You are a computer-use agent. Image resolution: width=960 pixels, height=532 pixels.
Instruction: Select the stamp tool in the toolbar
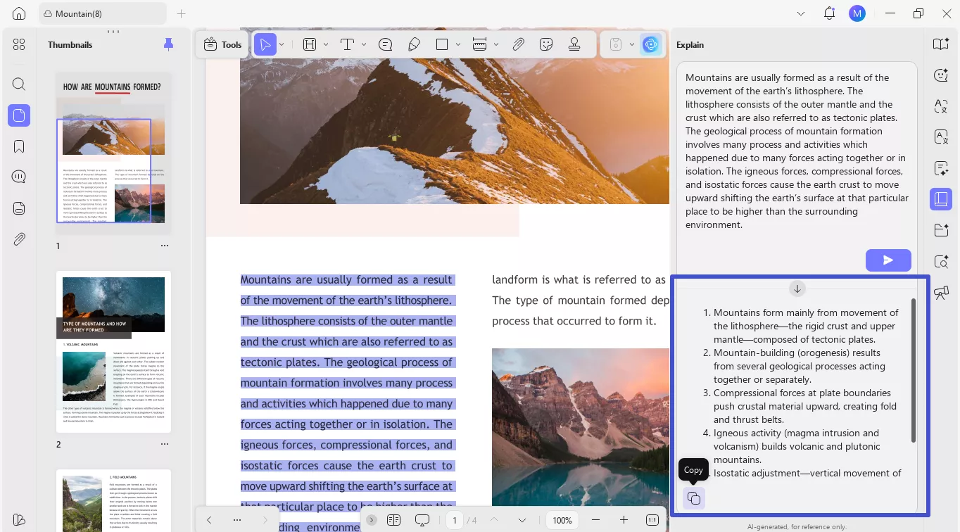click(x=575, y=44)
